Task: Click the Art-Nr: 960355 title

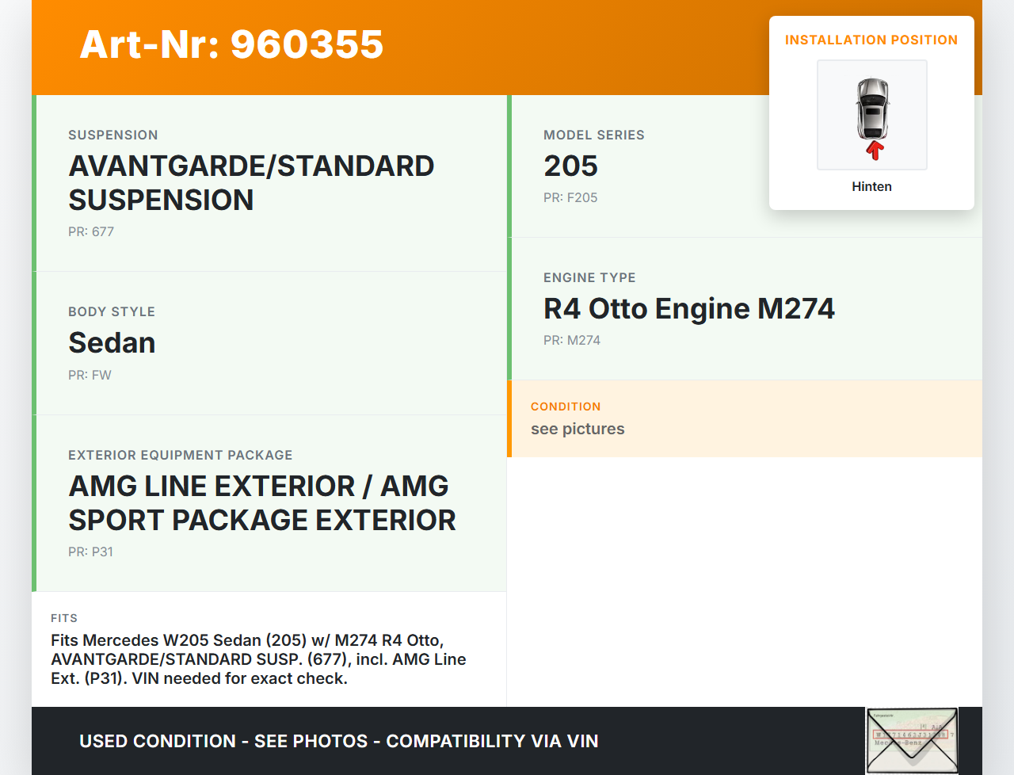Action: tap(231, 44)
